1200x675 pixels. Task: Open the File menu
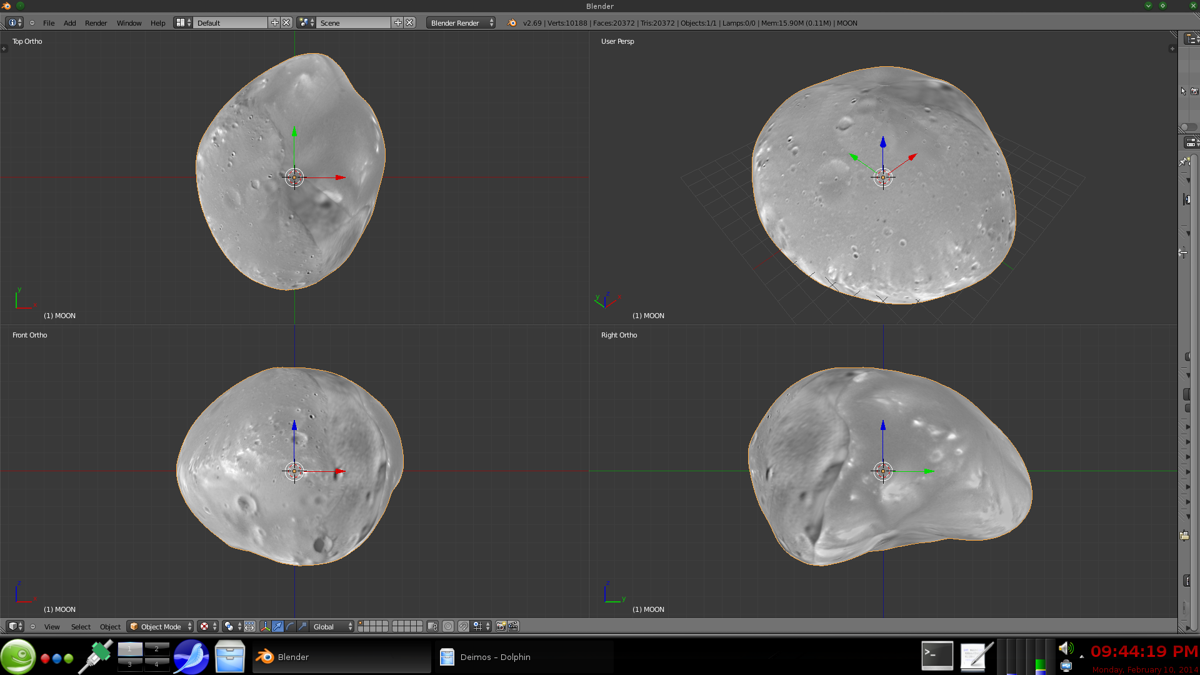pos(49,23)
